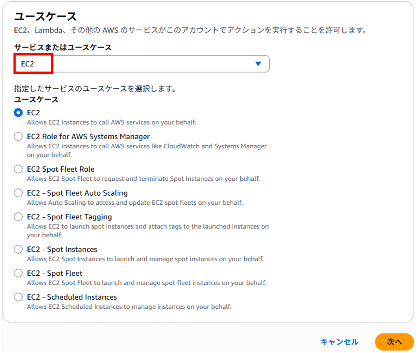The height and width of the screenshot is (353, 418).
Task: Click the orange 次へ button
Action: (394, 342)
